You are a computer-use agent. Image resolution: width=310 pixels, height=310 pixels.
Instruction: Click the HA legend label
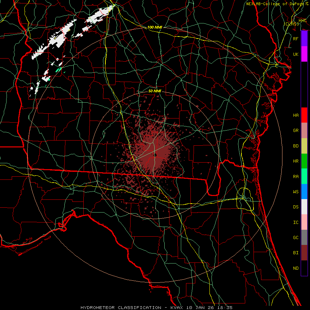point(296,115)
